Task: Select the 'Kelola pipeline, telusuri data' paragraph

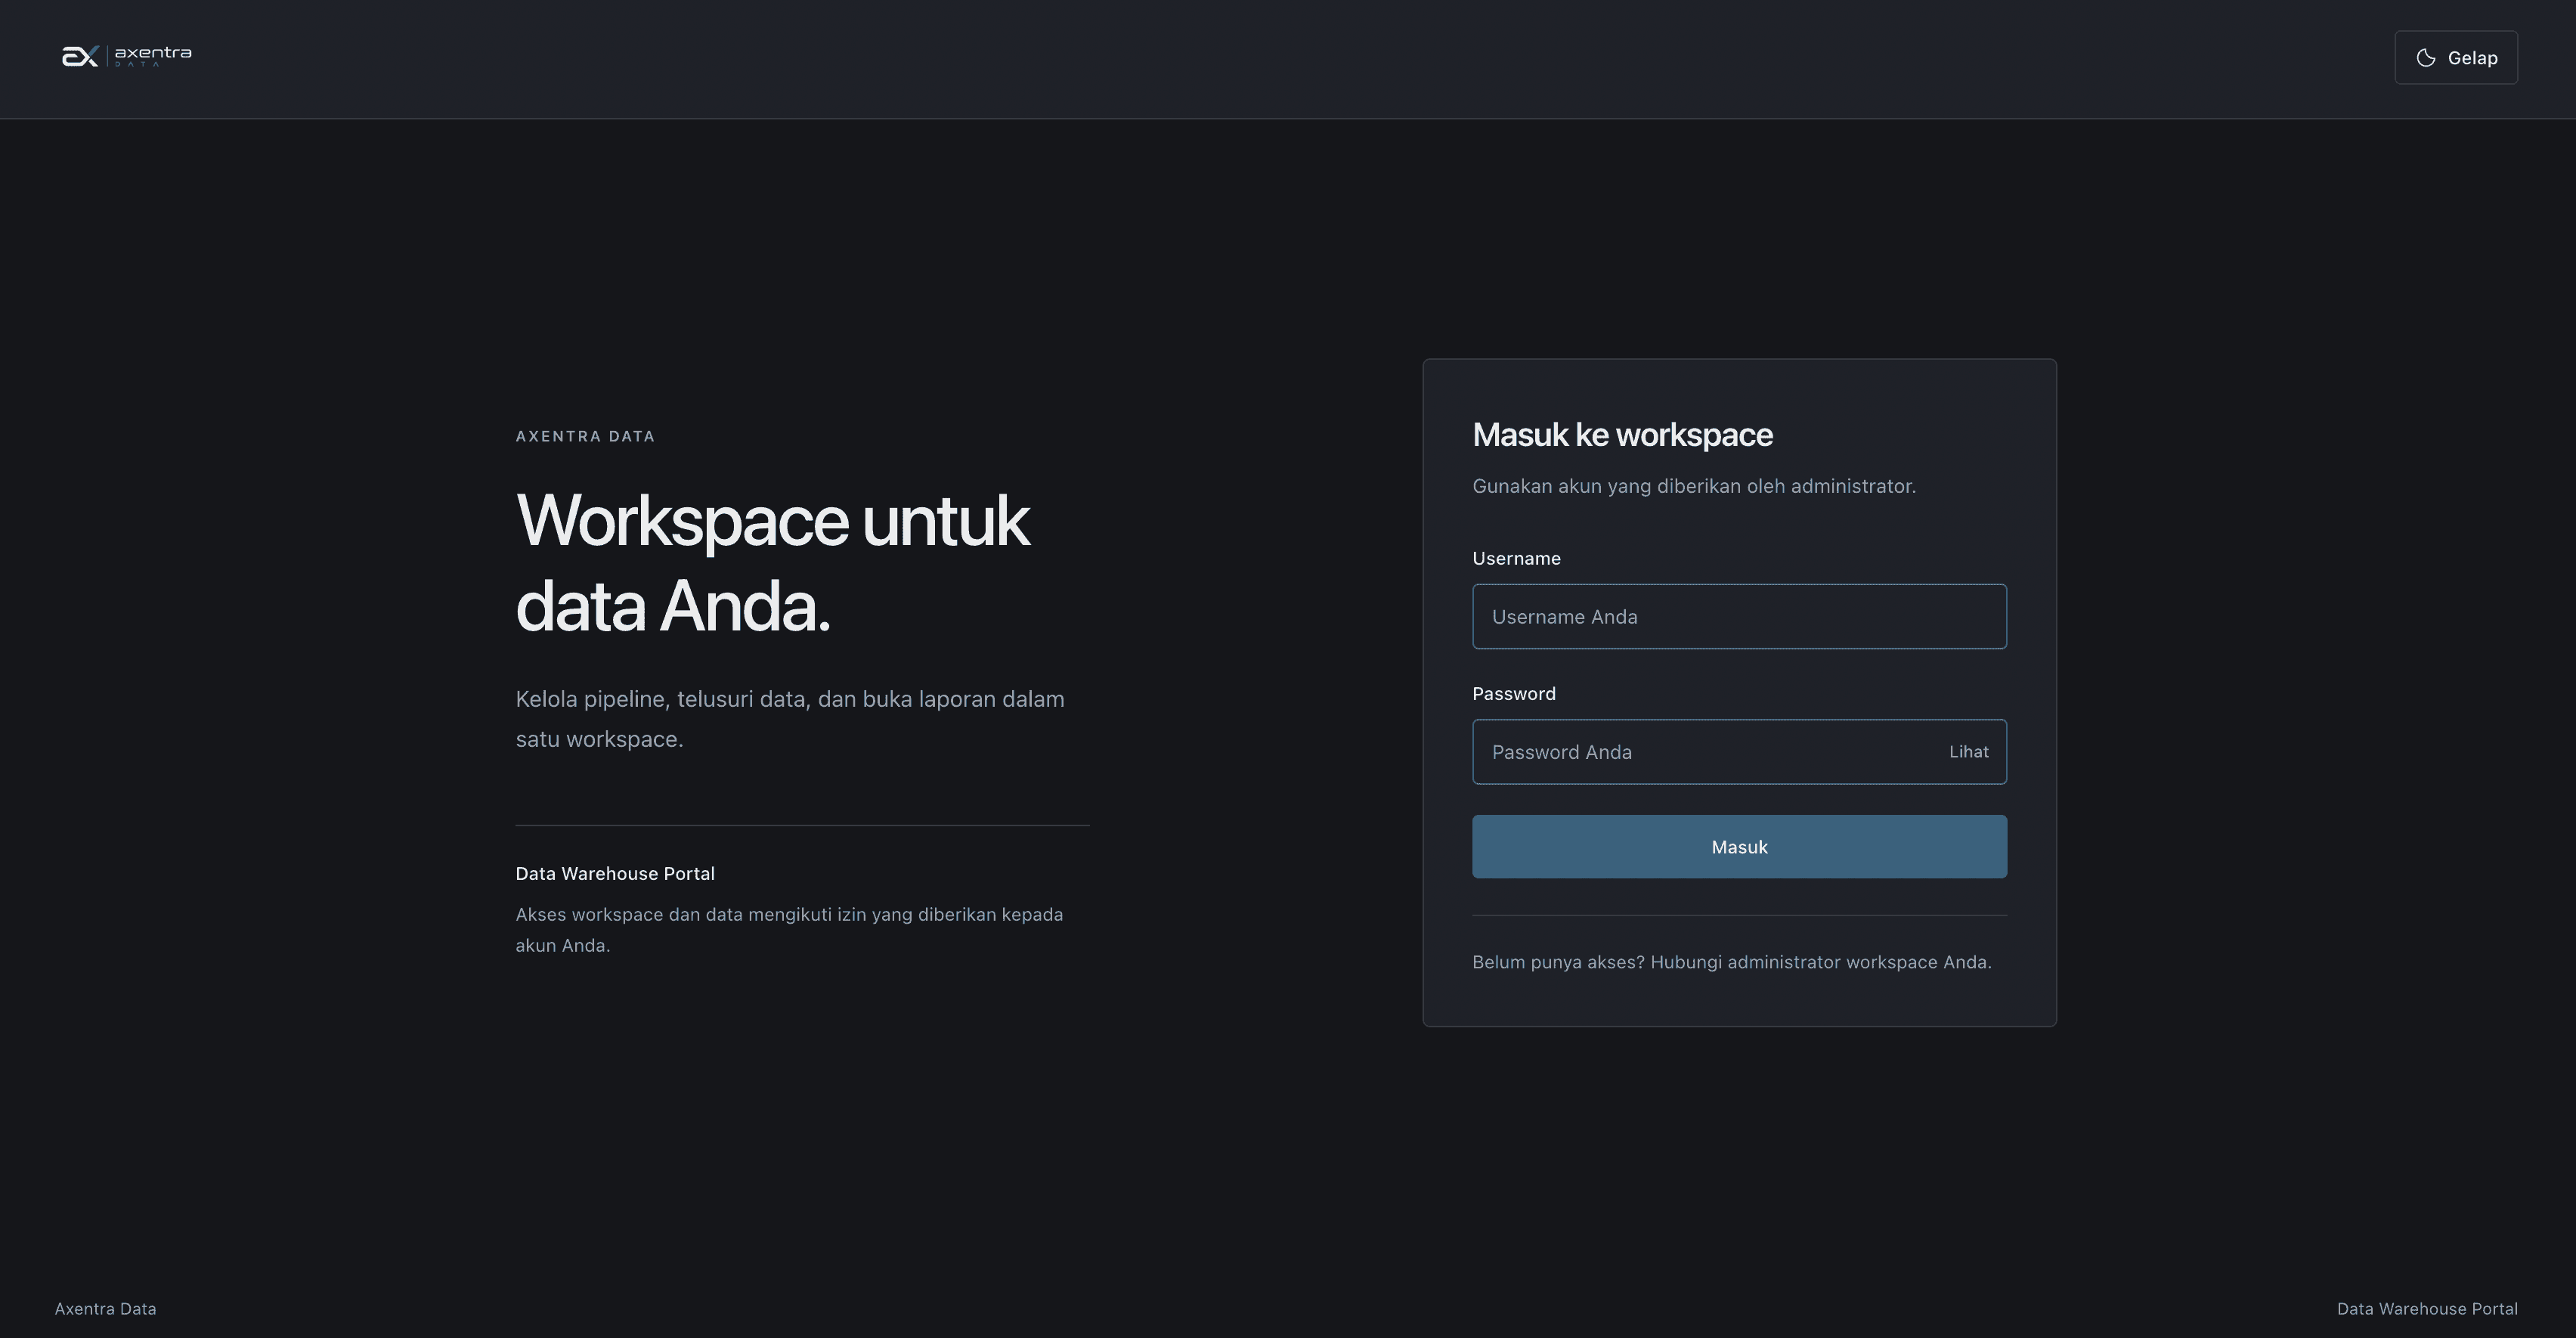Action: 790,719
